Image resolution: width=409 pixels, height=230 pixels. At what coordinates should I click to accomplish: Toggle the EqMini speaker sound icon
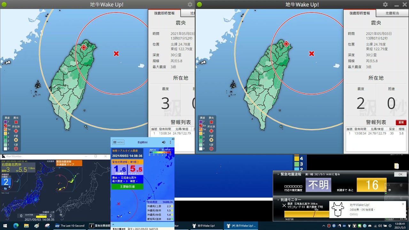[164, 142]
